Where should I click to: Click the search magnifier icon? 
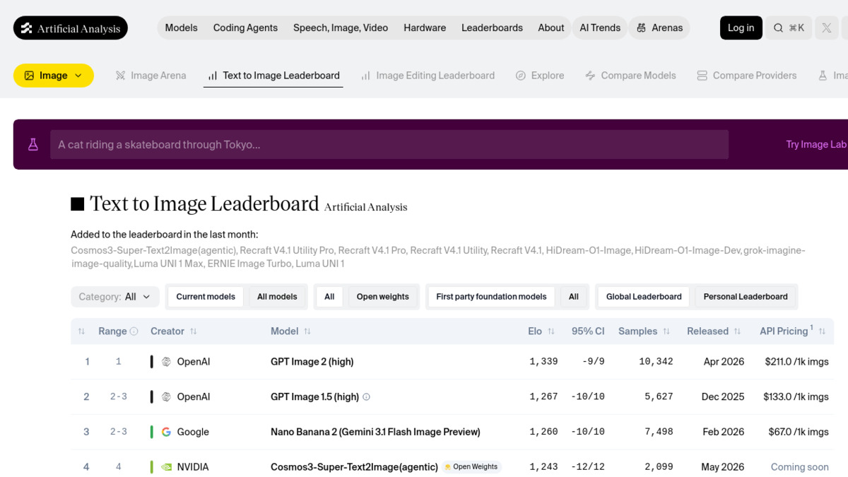(778, 28)
